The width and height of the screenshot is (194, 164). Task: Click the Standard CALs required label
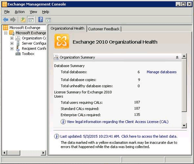(x=80, y=109)
